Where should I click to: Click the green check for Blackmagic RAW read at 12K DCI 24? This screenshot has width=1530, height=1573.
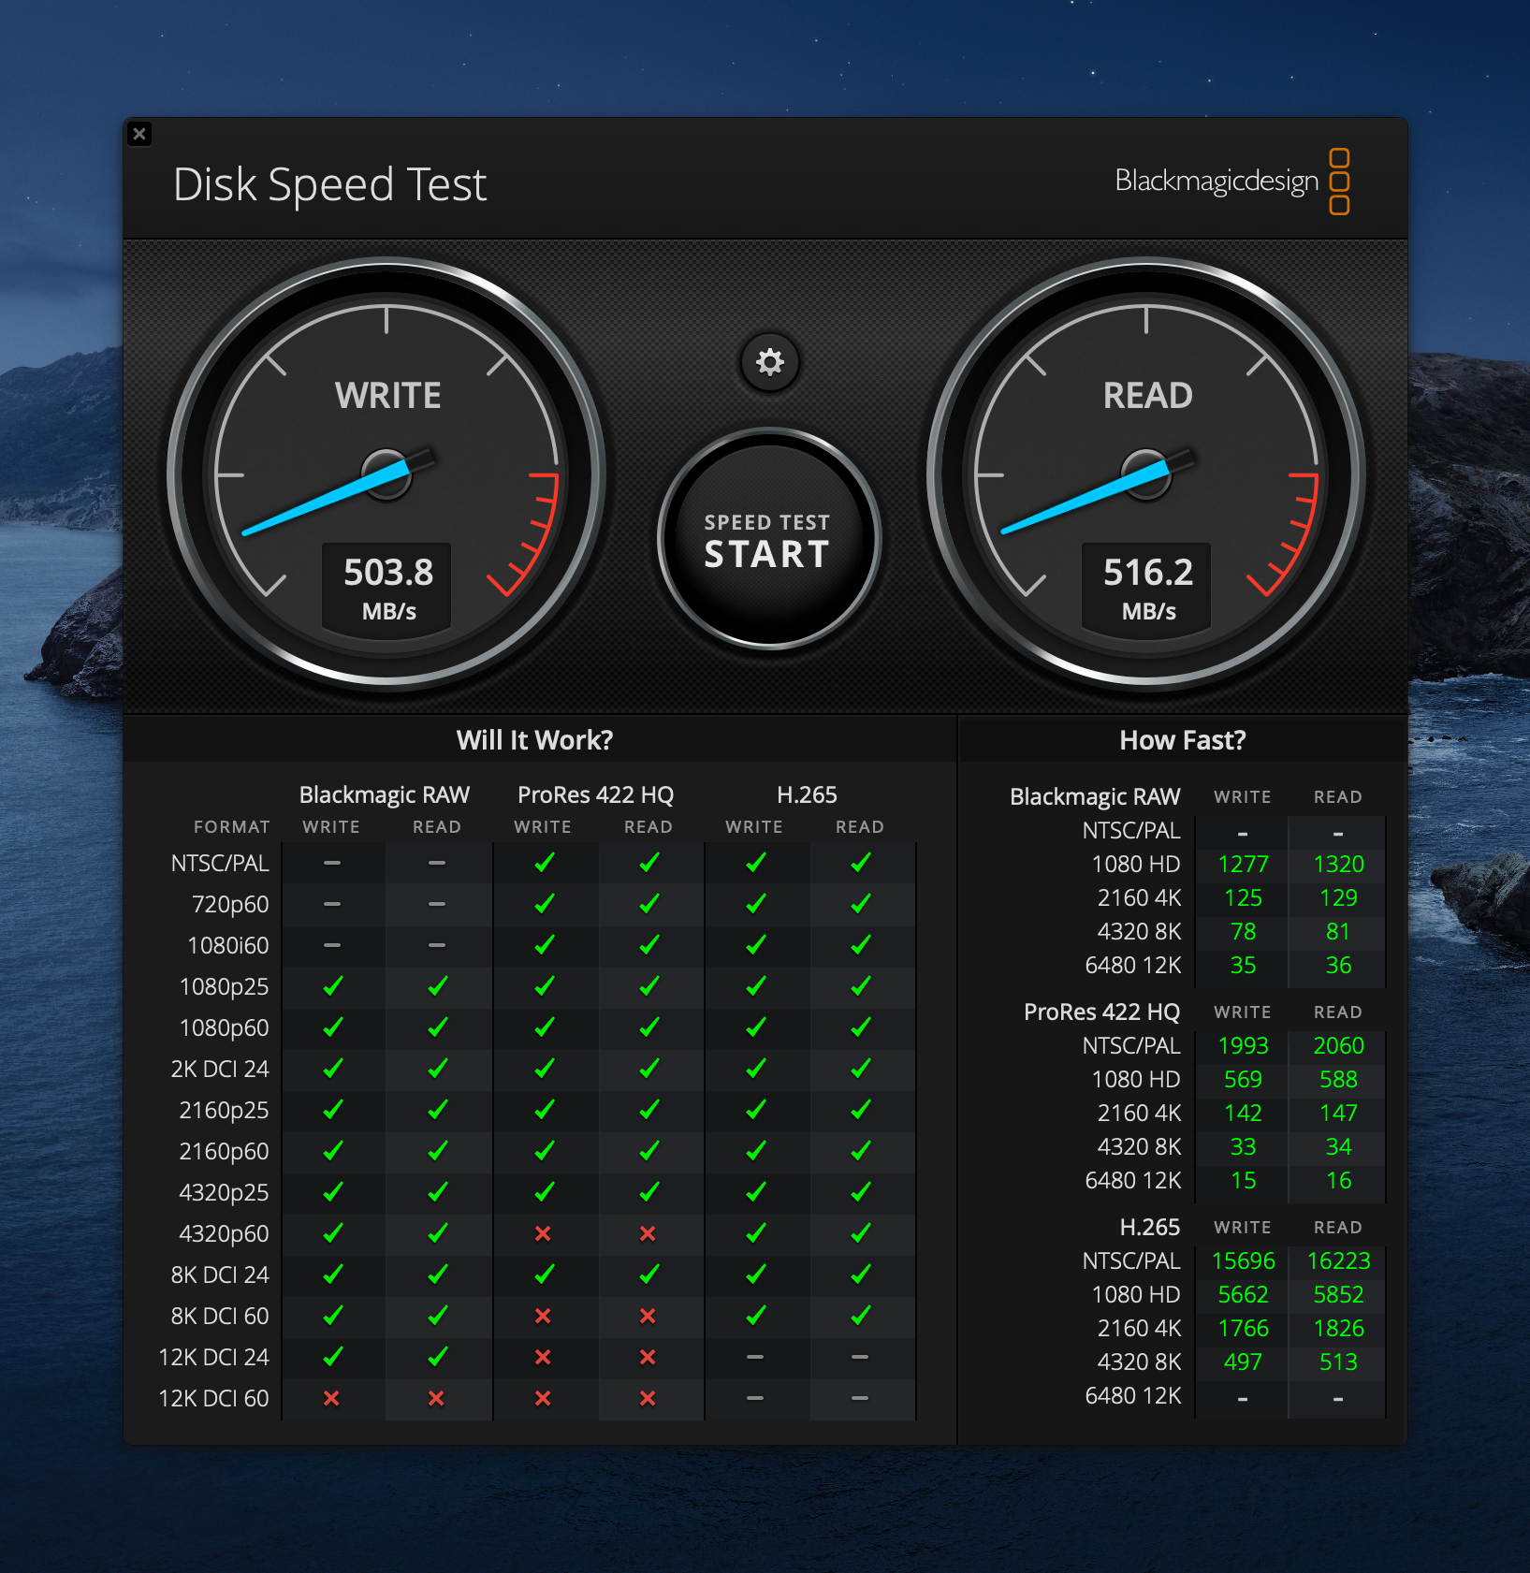coord(437,1356)
